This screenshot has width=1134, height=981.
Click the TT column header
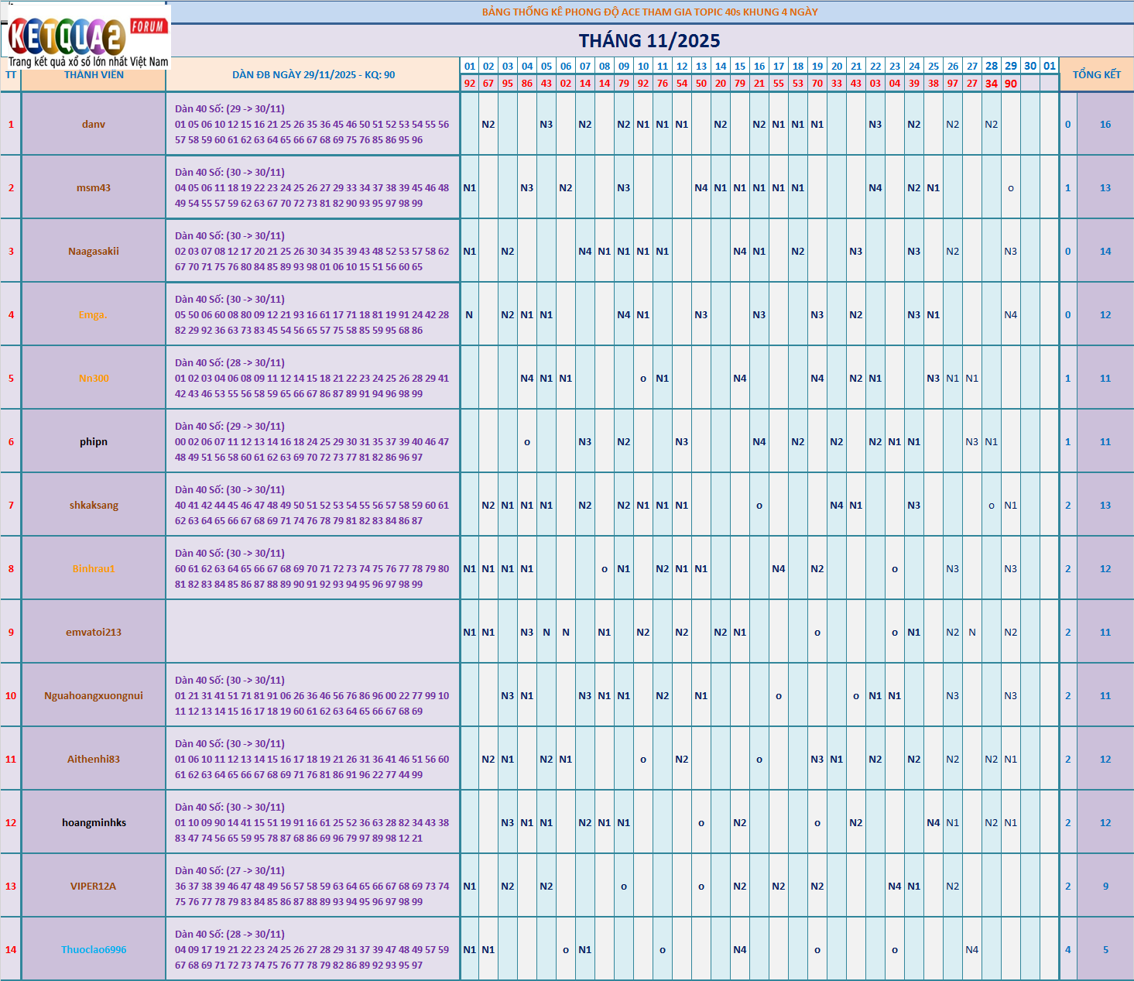click(11, 75)
